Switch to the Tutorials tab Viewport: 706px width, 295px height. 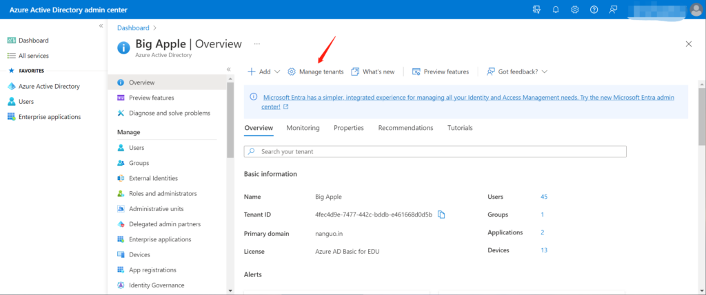(x=460, y=128)
